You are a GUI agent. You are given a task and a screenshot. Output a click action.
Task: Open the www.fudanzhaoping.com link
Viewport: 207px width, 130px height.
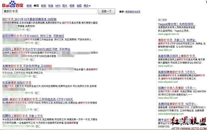coord(172,113)
